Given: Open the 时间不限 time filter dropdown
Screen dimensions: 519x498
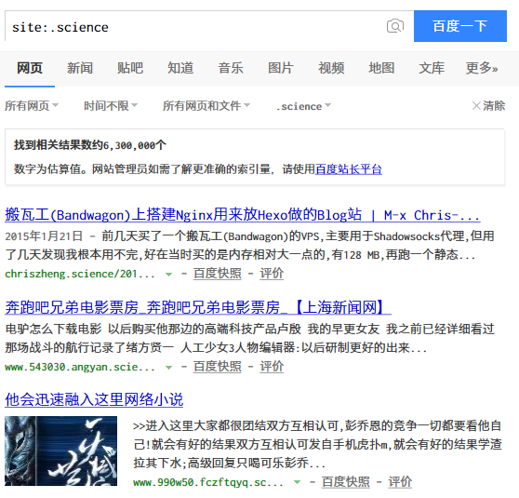Looking at the screenshot, I should click(x=111, y=106).
